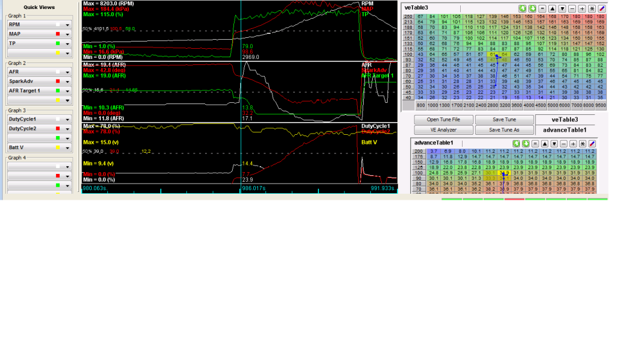
Task: Click the Save Tune As button
Action: tap(504, 130)
